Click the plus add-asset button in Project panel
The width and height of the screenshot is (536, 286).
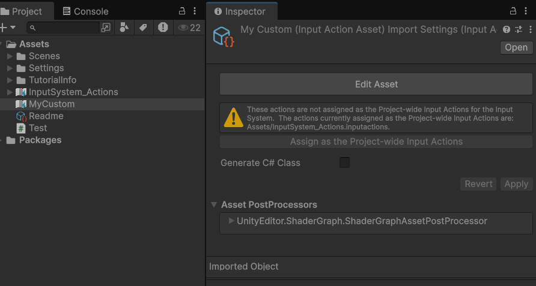point(3,28)
